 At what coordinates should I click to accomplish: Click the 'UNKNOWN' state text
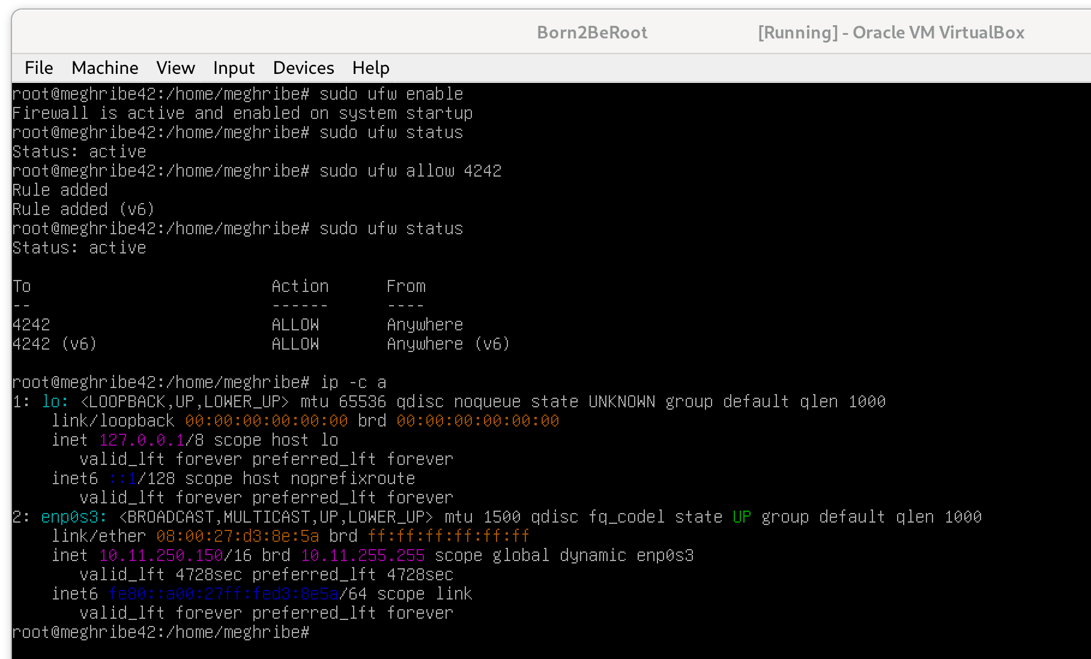point(622,402)
